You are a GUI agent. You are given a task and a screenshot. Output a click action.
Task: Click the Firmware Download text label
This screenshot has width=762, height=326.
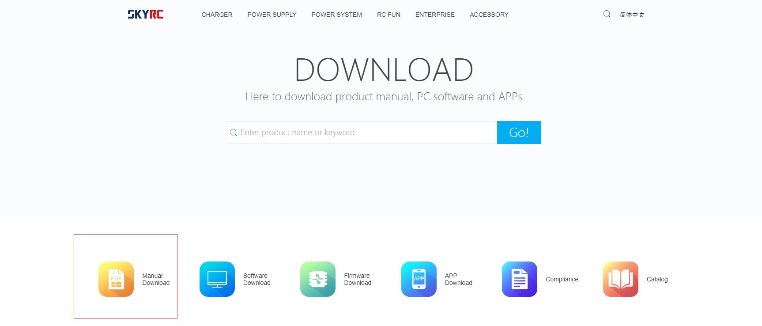click(x=357, y=279)
